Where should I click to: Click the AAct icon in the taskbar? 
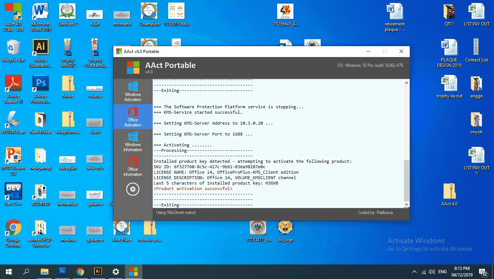pyautogui.click(x=133, y=271)
